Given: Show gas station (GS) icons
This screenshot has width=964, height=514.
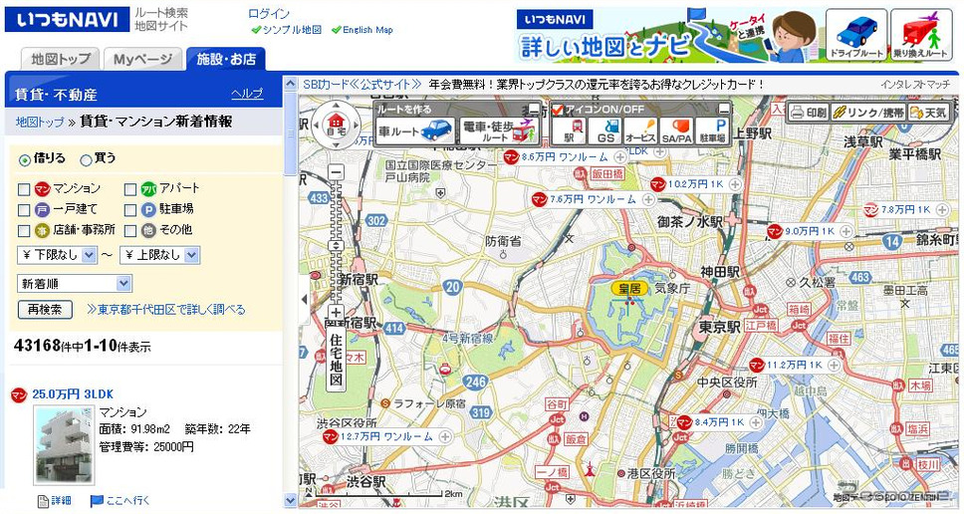Looking at the screenshot, I should coord(604,130).
